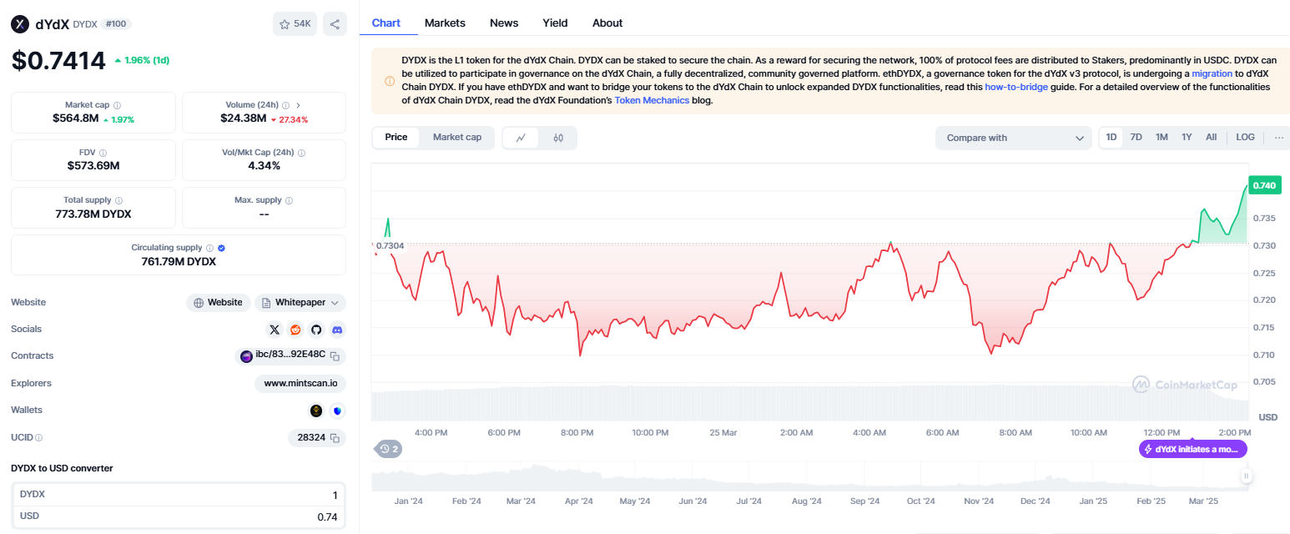Image resolution: width=1290 pixels, height=534 pixels.
Task: Expand the Whitepaper dropdown
Action: 301,302
